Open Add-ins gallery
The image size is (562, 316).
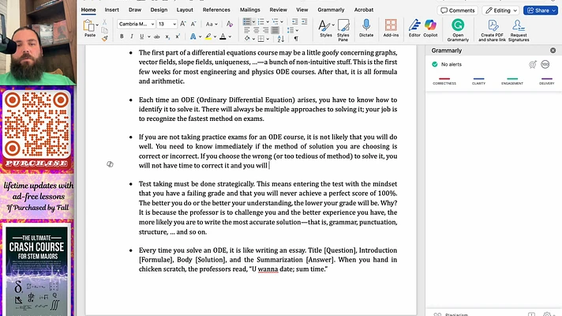click(391, 28)
